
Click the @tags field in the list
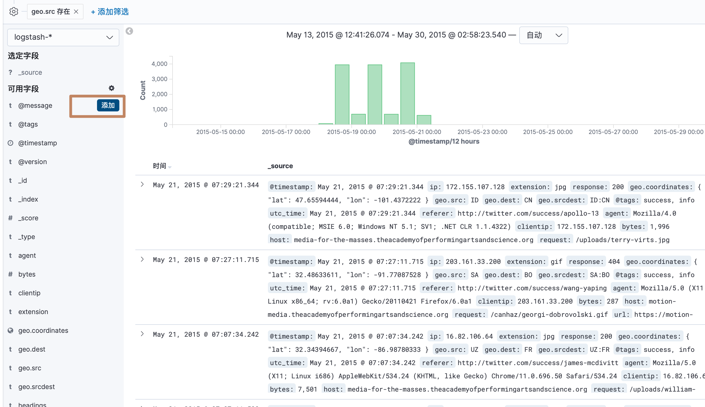click(28, 124)
